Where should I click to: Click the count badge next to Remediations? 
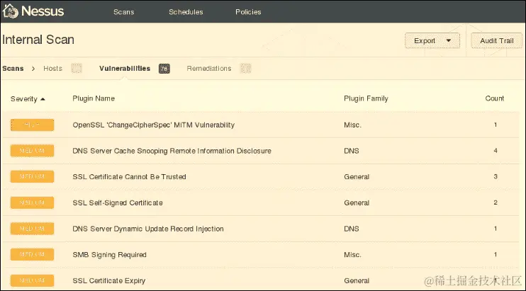[x=245, y=69]
